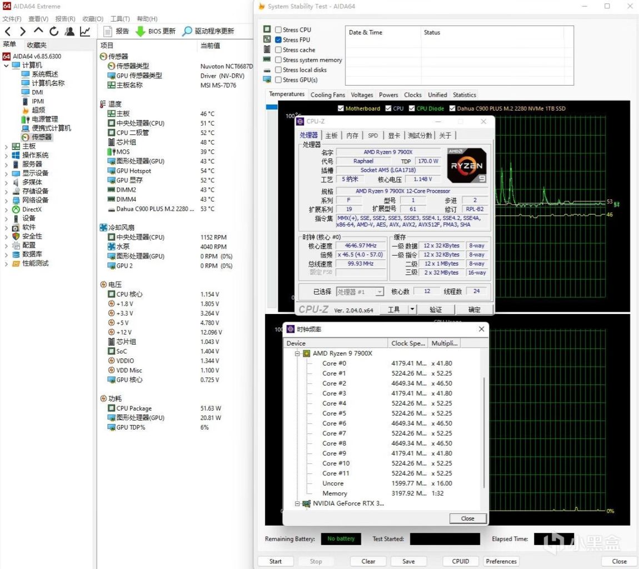
Task: Select the DirectX item in tree
Action: (x=32, y=209)
